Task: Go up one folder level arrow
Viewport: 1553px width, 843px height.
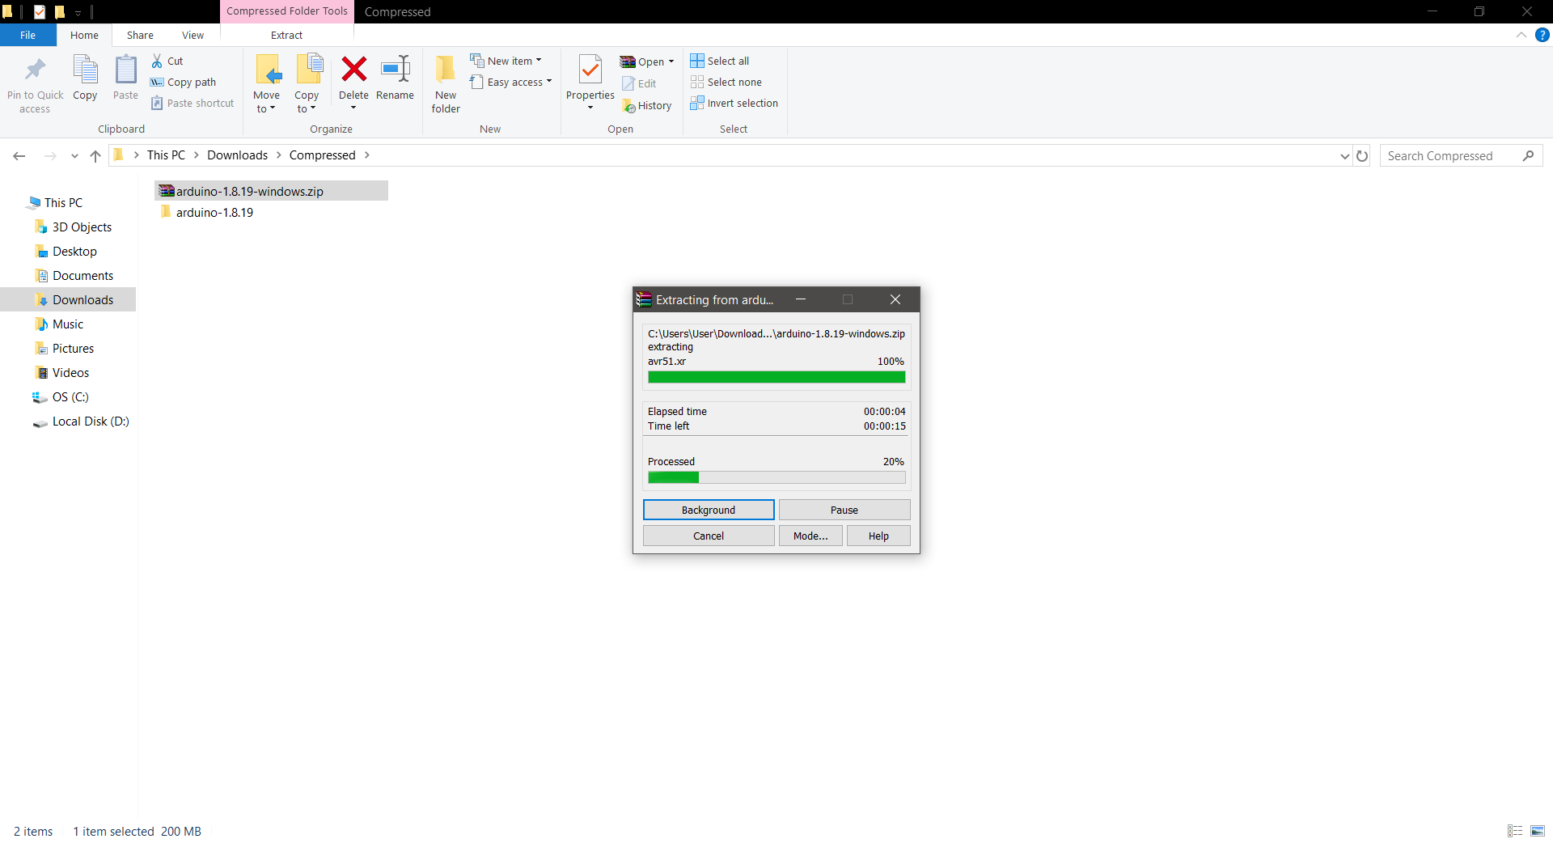Action: click(95, 155)
